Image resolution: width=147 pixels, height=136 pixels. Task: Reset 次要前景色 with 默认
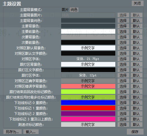pos(137,42)
